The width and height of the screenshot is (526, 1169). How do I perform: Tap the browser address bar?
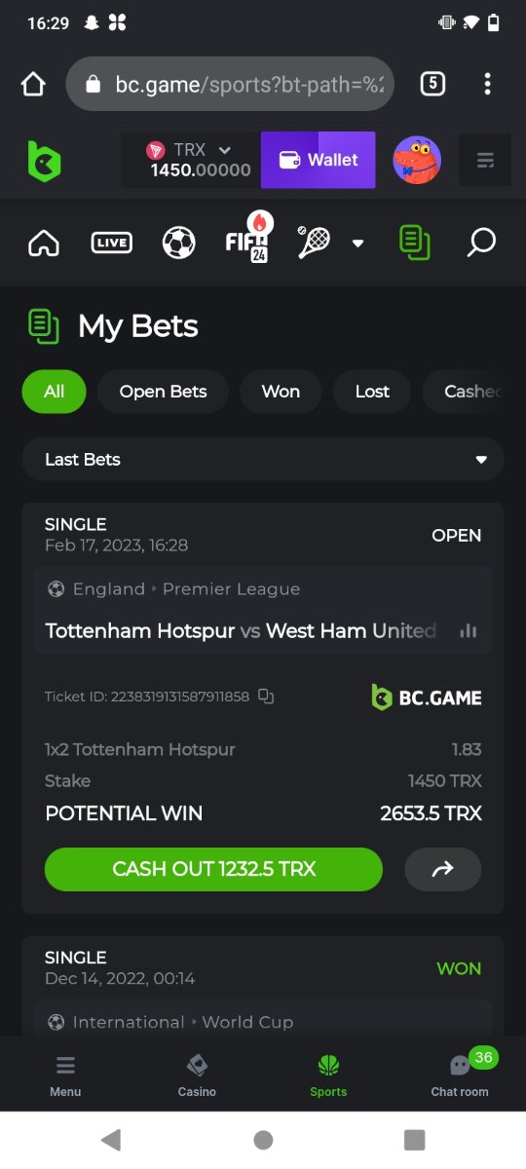pos(230,84)
